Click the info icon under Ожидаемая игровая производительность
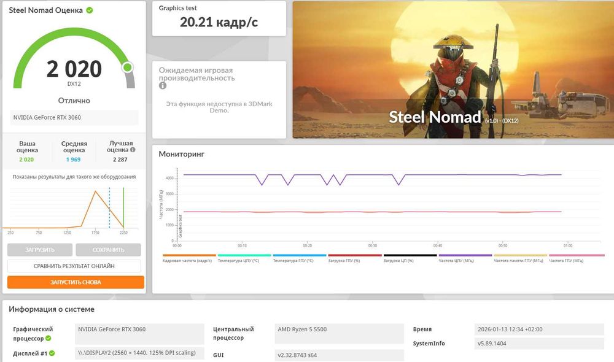614x362 pixels. click(163, 85)
